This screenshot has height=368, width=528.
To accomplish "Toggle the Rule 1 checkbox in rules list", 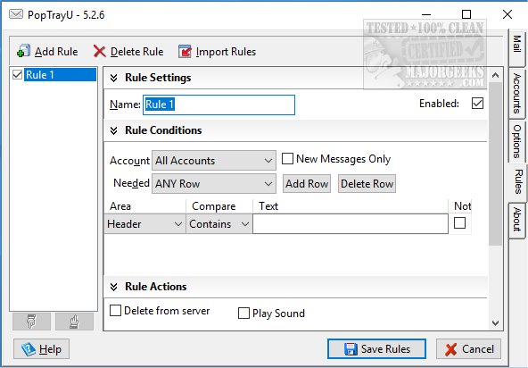I will [x=17, y=74].
